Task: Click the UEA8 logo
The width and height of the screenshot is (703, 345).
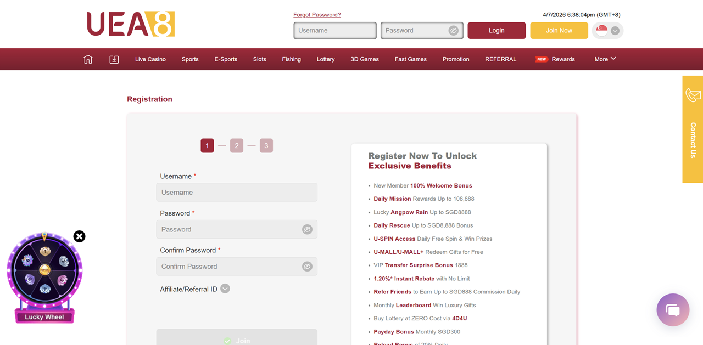Action: 131,24
